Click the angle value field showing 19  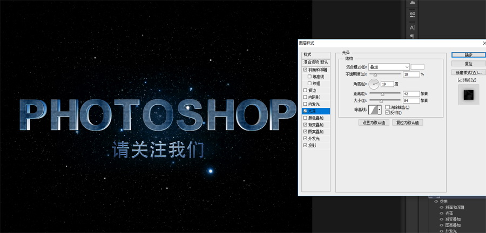pos(387,84)
